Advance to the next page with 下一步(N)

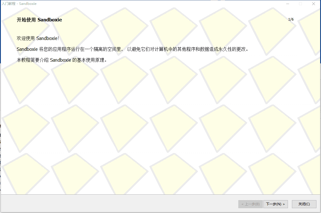coord(275,204)
